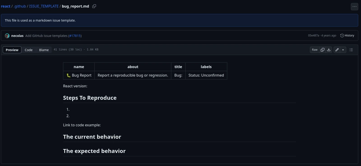
Task: Click the 'Bug:' title cell
Action: (x=178, y=75)
